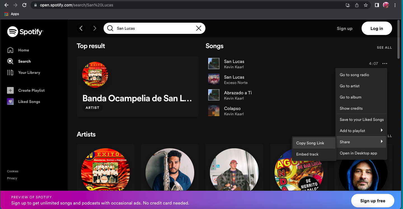Select San Lucas by Exceso Norte

(x=234, y=77)
